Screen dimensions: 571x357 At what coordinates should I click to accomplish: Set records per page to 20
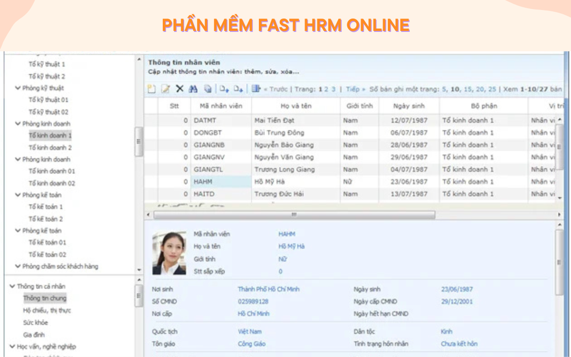[x=480, y=89]
